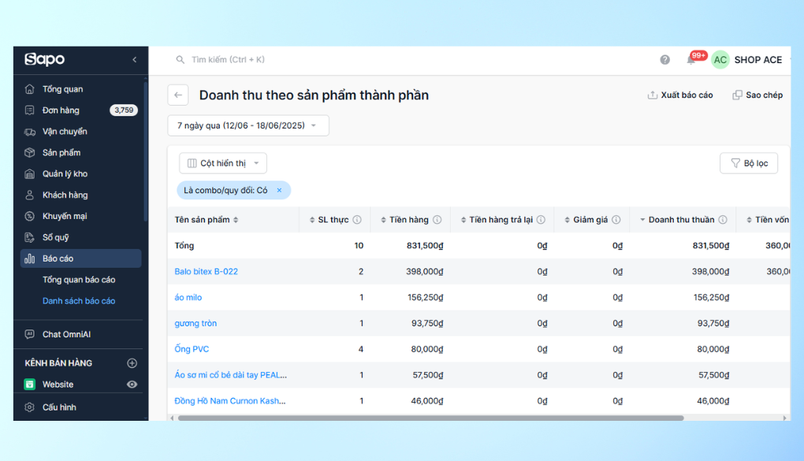Remove the 'Là combo/quy đổi: Có' filter chip
Viewport: 804px width, 461px height.
point(280,190)
